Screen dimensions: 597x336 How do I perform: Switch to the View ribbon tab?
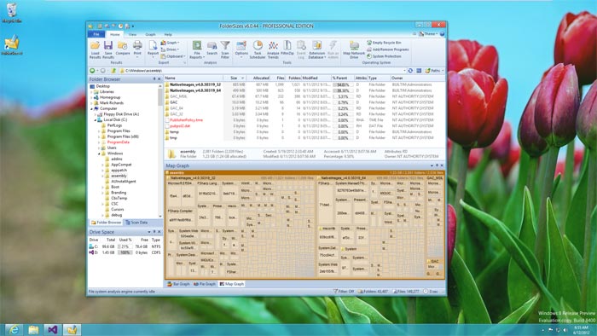click(132, 34)
